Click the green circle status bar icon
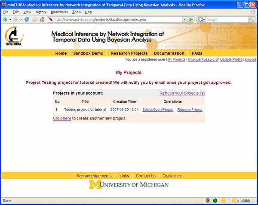 click(x=215, y=200)
